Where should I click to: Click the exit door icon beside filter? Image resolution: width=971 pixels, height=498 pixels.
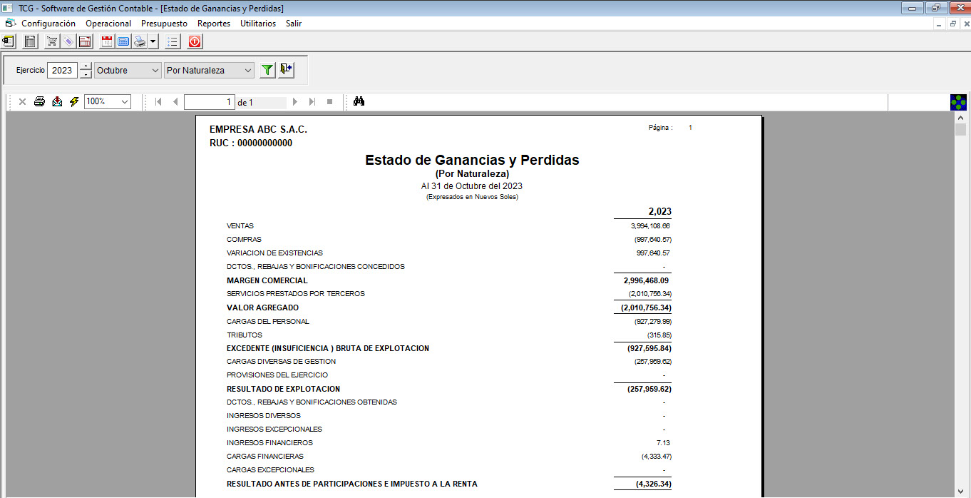[x=286, y=70]
